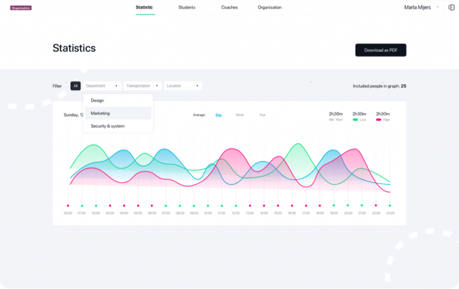Click the timeline dot above 11:00
Viewport: 459px width, 289px height.
tap(222, 206)
